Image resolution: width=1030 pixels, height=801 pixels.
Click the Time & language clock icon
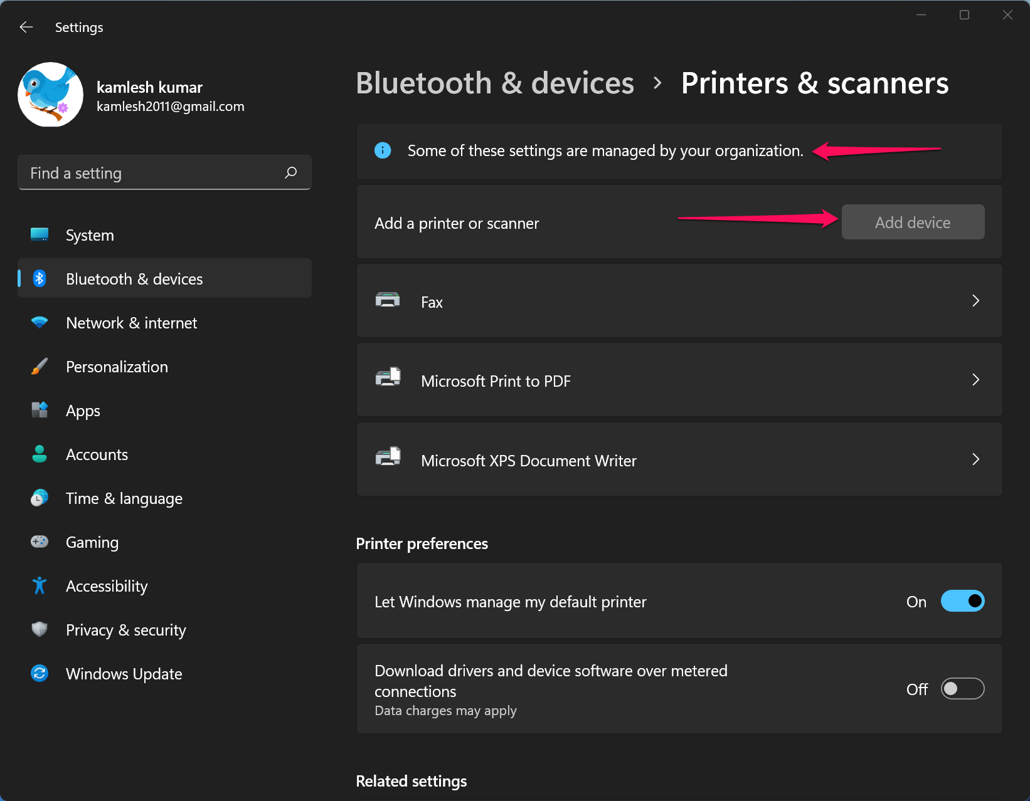(x=40, y=498)
